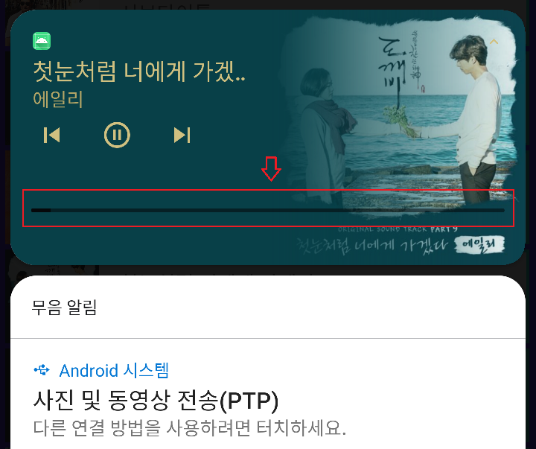The image size is (536, 449).
Task: Collapse the media notification with the chevron
Action: pyautogui.click(x=494, y=42)
